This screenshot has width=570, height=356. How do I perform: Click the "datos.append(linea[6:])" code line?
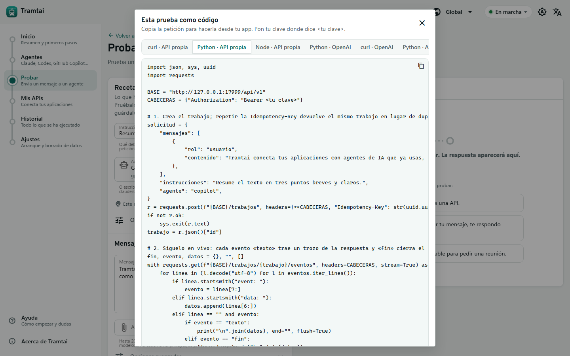click(220, 306)
